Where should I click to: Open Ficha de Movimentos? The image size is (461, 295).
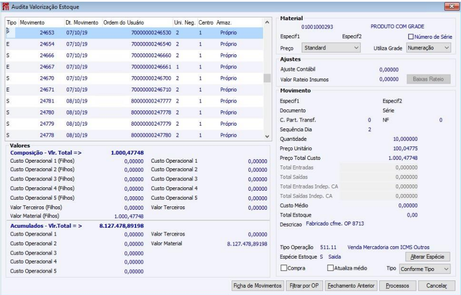(x=258, y=286)
